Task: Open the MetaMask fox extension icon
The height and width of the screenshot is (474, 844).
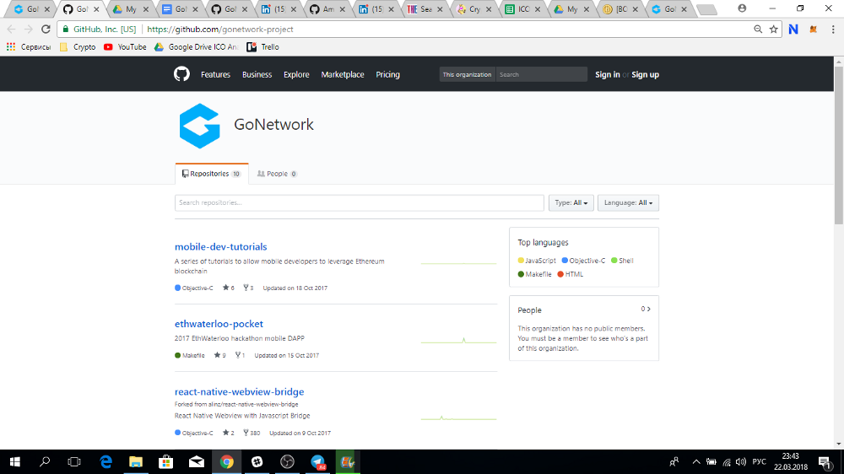Action: [x=814, y=29]
